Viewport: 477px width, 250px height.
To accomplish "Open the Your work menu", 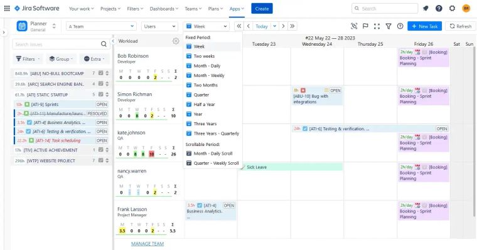I will (81, 9).
